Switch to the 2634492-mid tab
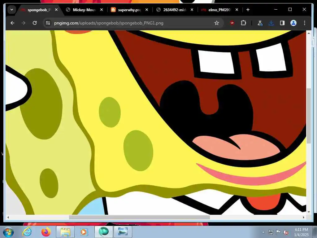Image resolution: width=317 pixels, height=238 pixels. pyautogui.click(x=174, y=10)
